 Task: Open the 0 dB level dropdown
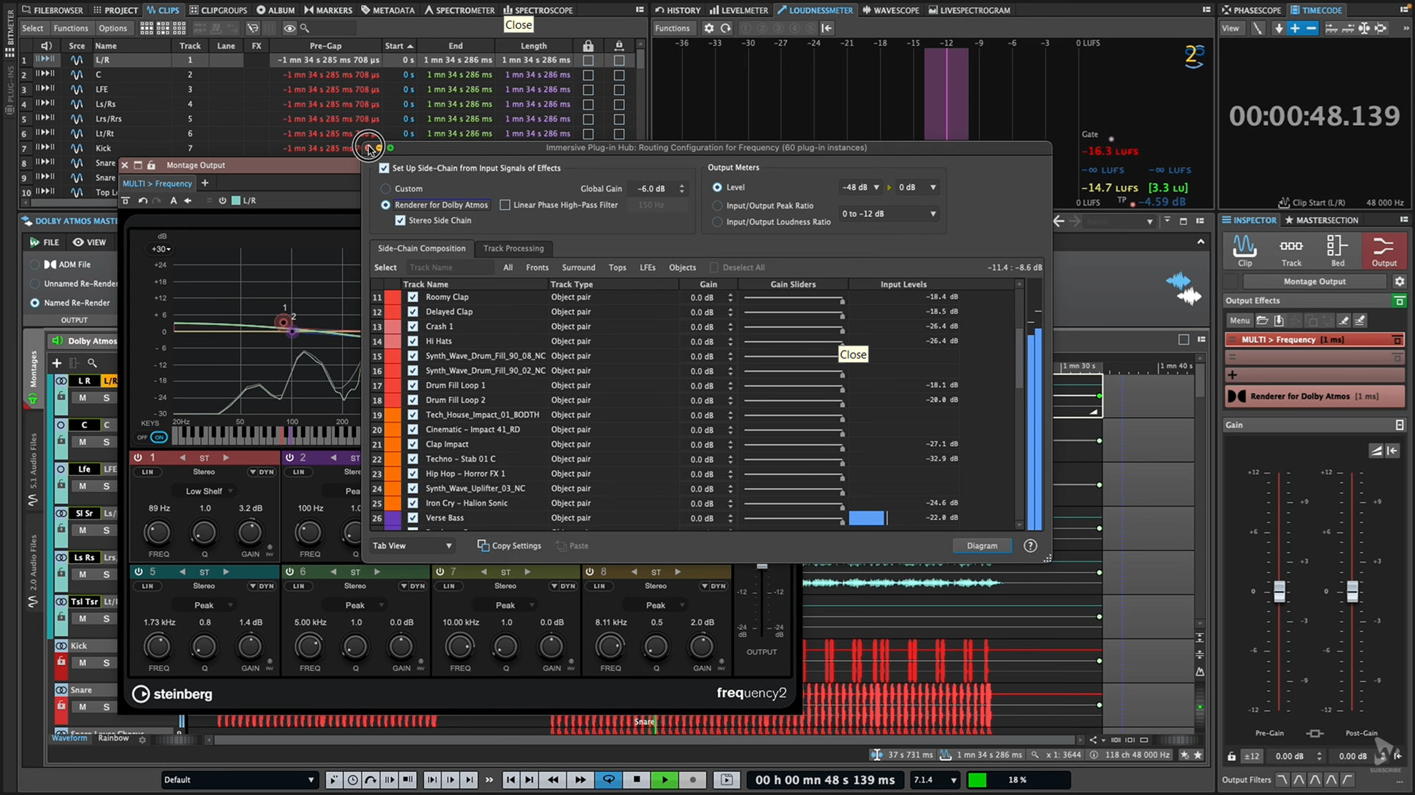click(x=918, y=187)
